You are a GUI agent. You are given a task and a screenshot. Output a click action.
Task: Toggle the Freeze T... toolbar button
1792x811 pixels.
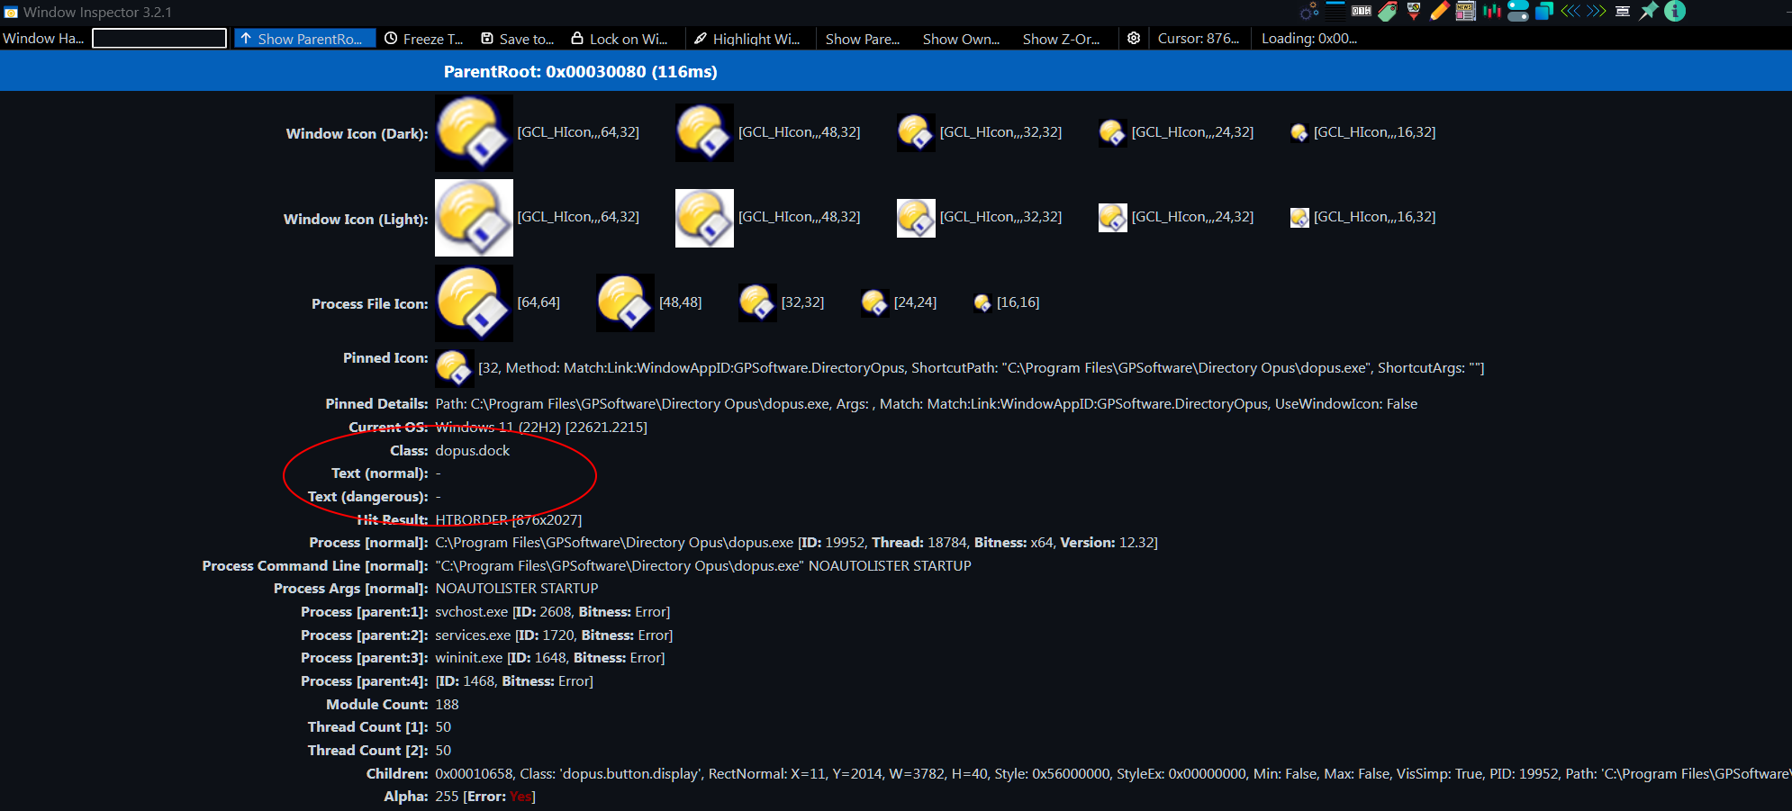click(x=424, y=38)
